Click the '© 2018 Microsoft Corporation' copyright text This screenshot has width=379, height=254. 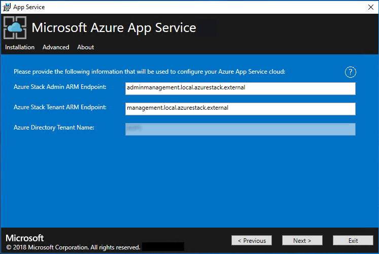coord(73,247)
